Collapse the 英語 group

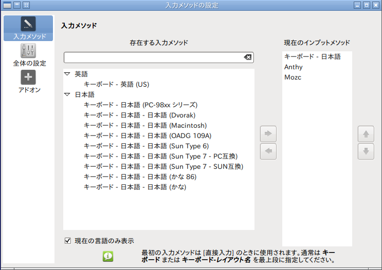point(67,74)
